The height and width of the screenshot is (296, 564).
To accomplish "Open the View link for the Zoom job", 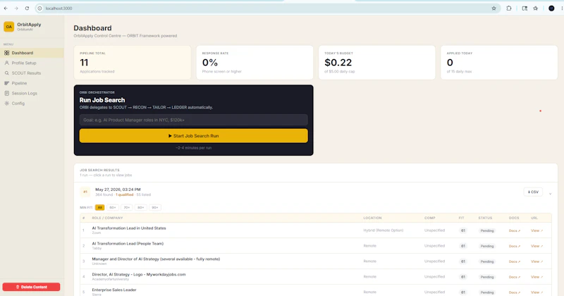I will [537, 231].
